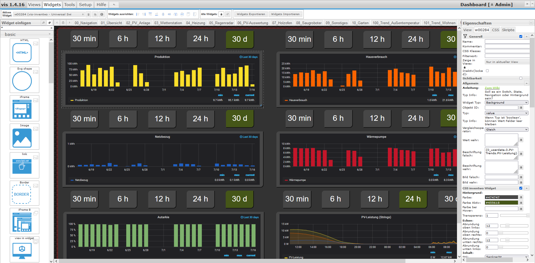Open the Vergleichsoperator Gleich dropdown
Viewport: 535px width, 263px height.
[507, 129]
